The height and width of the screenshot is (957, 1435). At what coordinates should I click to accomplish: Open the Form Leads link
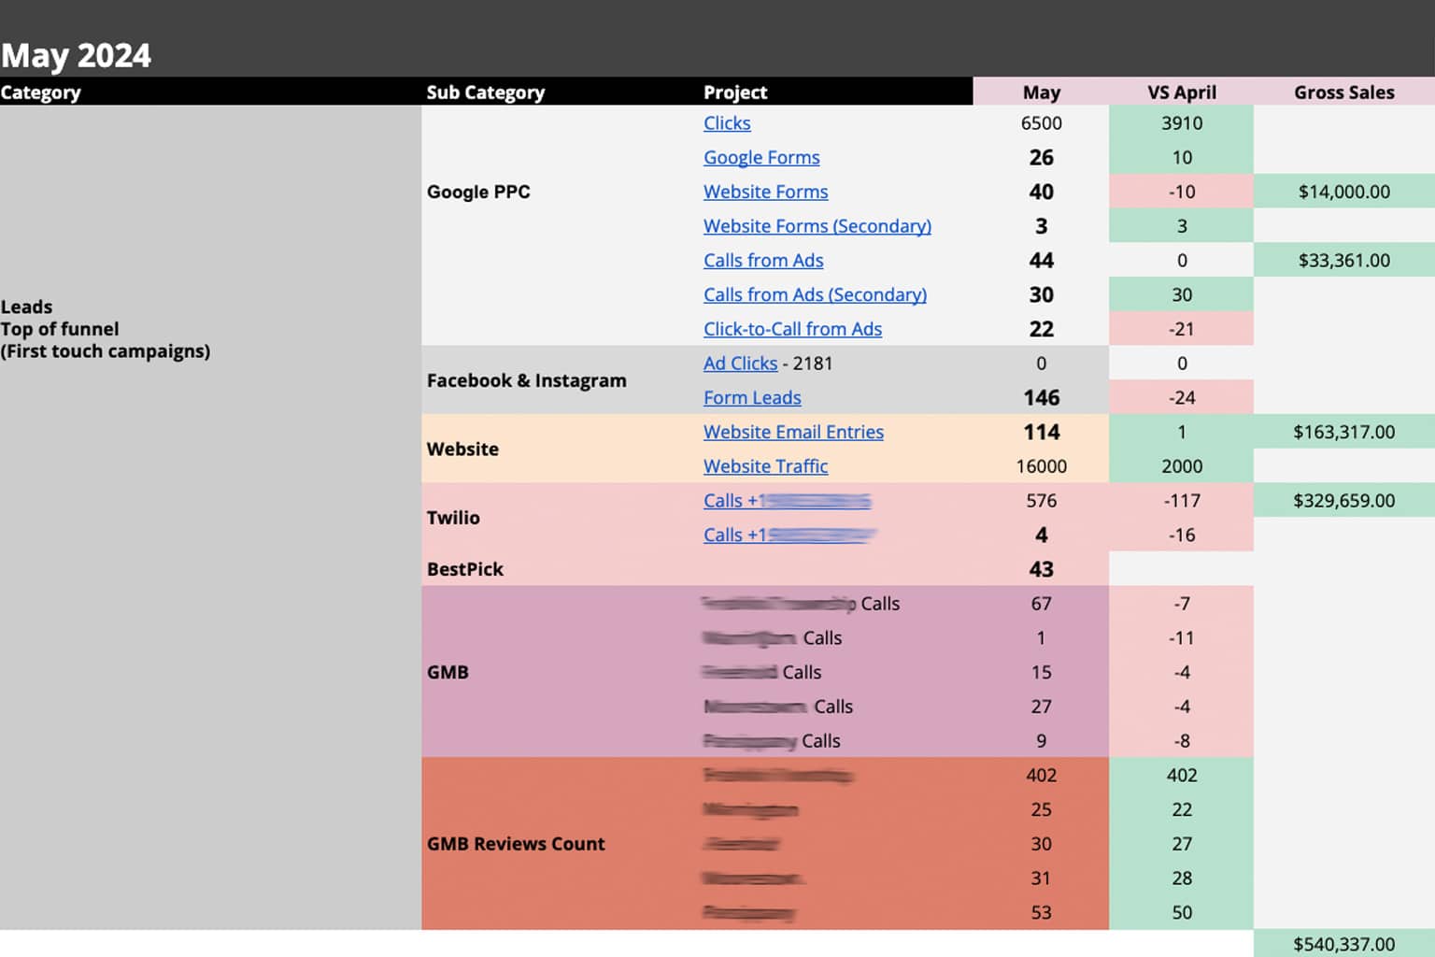[751, 398]
